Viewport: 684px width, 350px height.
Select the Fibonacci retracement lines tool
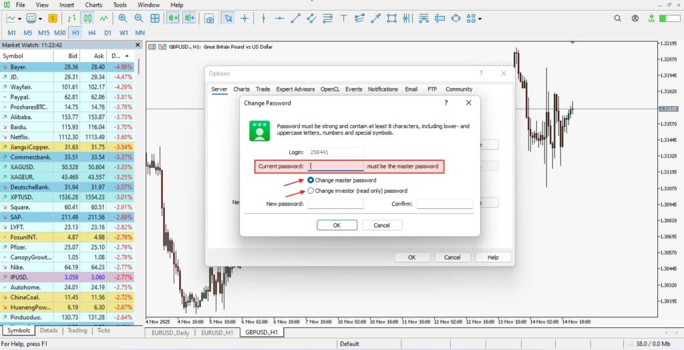click(327, 18)
